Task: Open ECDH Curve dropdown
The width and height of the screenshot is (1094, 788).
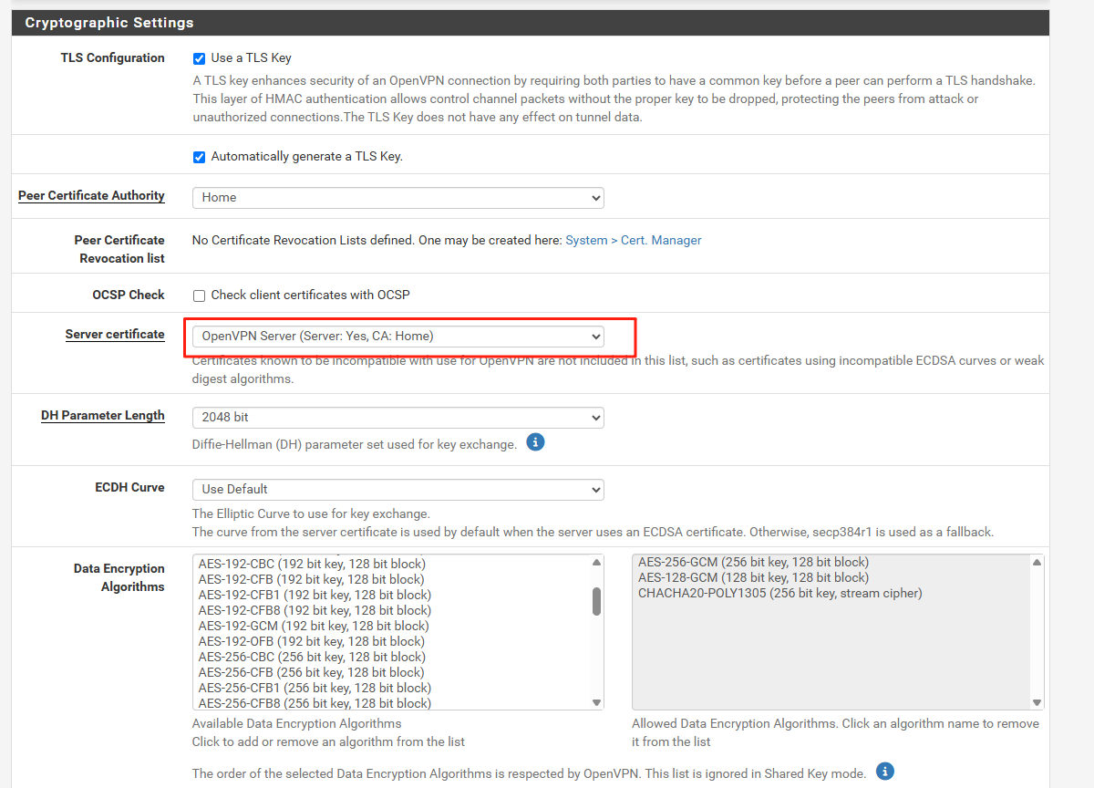Action: (398, 489)
